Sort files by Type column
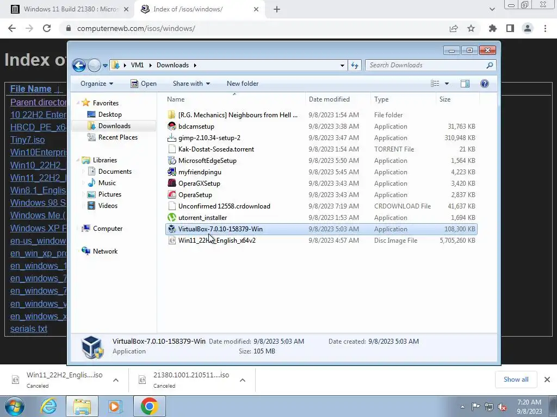The image size is (557, 417). pyautogui.click(x=403, y=99)
